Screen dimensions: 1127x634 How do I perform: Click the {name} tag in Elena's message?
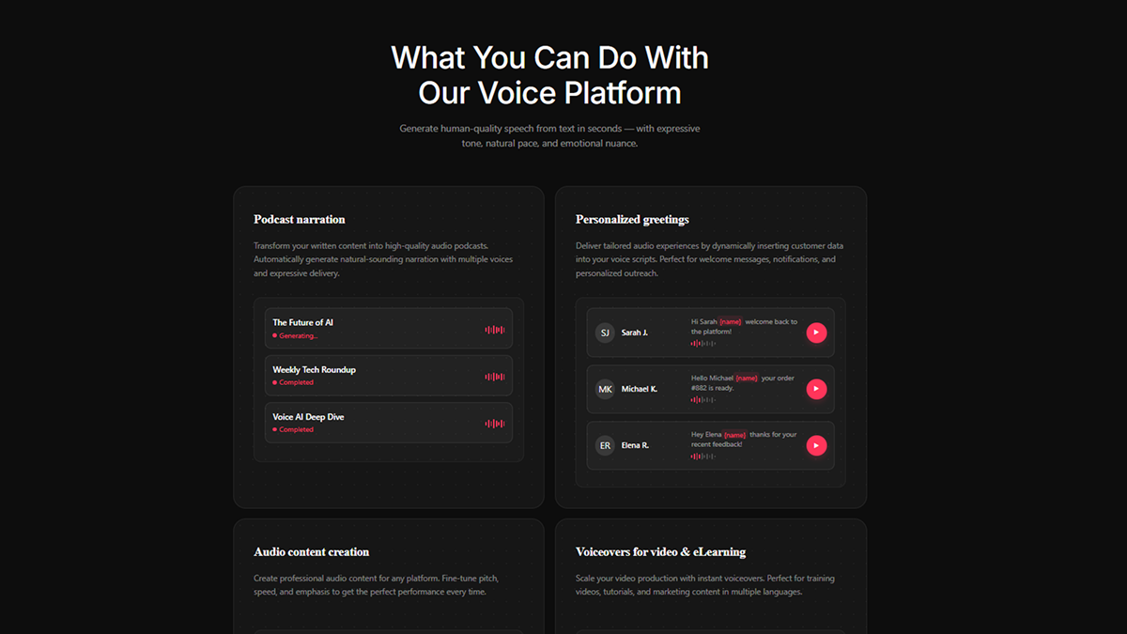(734, 435)
